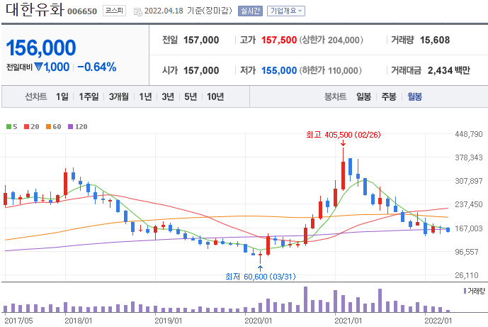Click the 코스피 market badge
Viewport: 488px width, 327px height.
(114, 11)
